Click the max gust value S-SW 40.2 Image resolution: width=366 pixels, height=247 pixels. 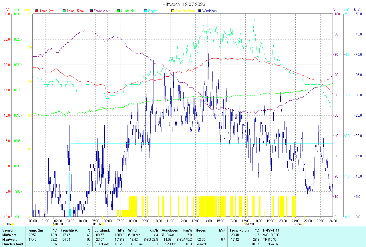[184, 240]
